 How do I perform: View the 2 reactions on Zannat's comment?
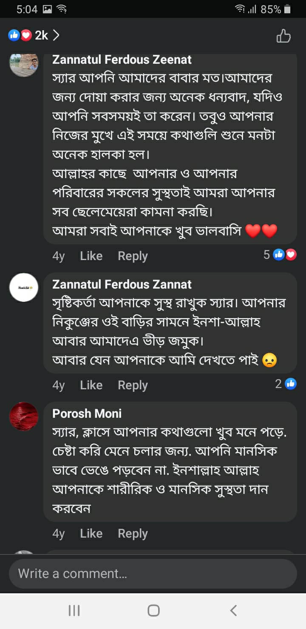click(x=285, y=384)
